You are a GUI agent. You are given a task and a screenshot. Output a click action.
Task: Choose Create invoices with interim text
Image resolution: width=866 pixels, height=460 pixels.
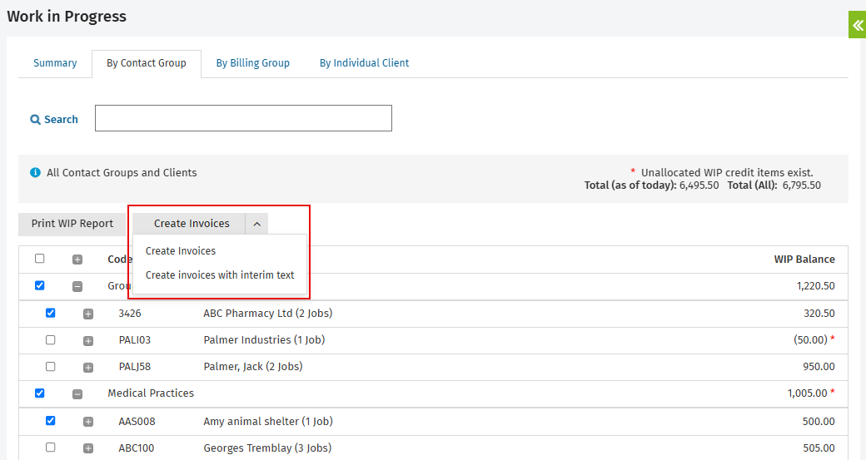pos(220,275)
